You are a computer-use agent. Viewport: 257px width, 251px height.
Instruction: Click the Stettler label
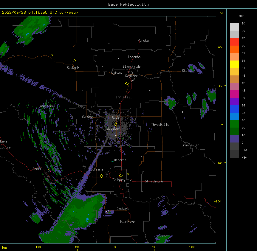point(189,71)
